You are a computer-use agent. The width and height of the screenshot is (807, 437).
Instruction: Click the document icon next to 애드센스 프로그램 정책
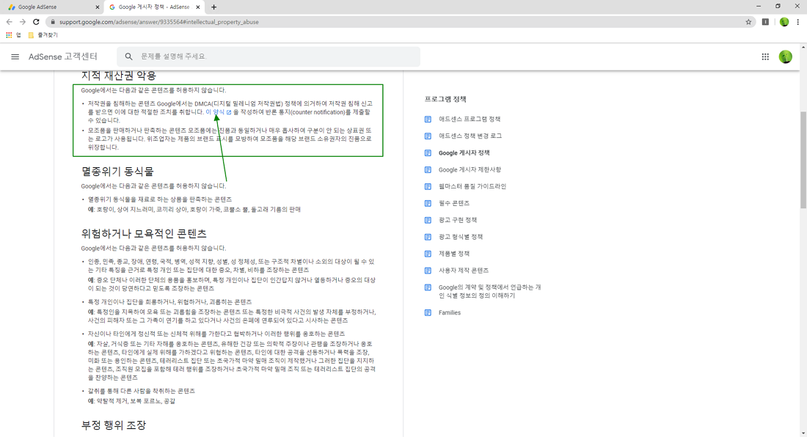(x=428, y=120)
